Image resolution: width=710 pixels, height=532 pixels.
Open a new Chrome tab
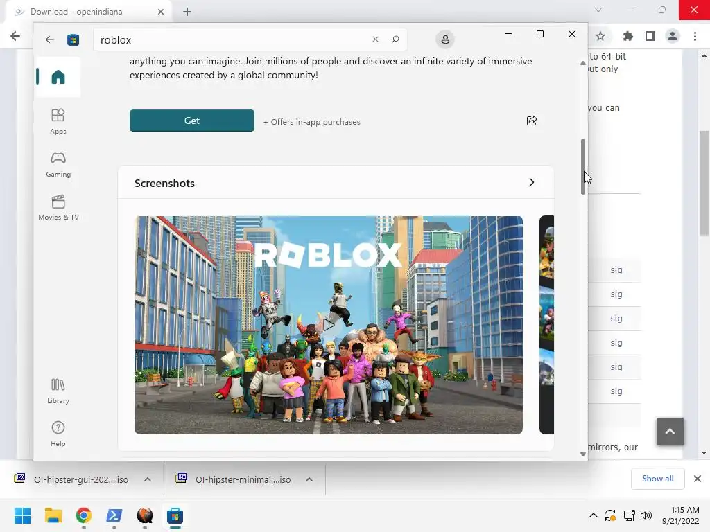(x=187, y=12)
